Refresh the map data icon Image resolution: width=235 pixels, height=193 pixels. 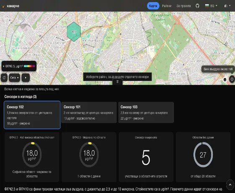4,78
